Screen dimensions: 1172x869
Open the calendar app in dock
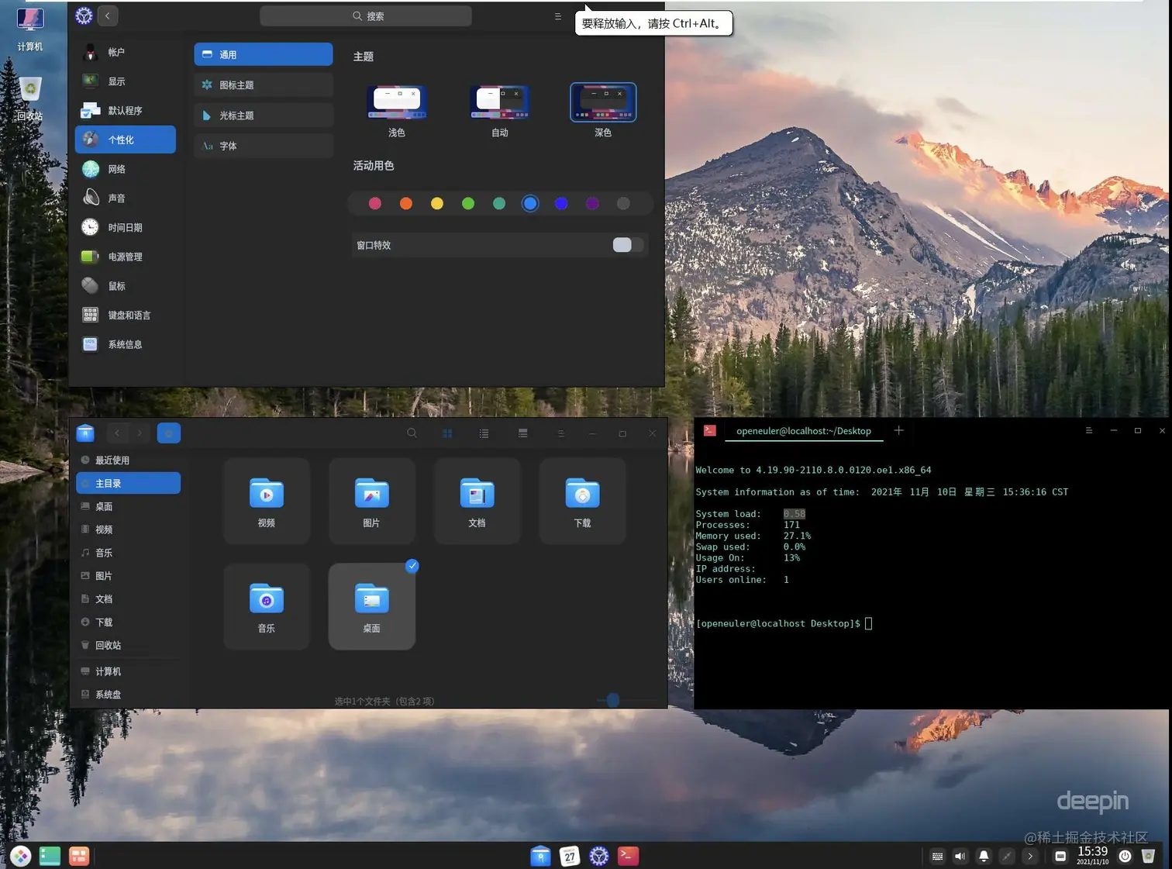tap(570, 856)
